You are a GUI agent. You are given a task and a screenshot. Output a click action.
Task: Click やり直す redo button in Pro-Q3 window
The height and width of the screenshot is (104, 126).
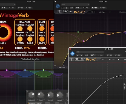click(103, 8)
